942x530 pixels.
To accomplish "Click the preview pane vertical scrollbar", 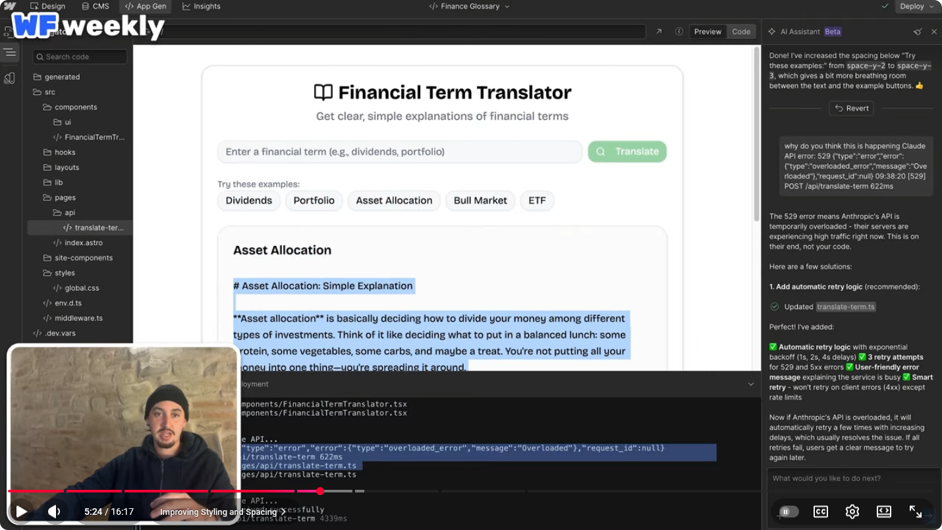I will [x=756, y=135].
